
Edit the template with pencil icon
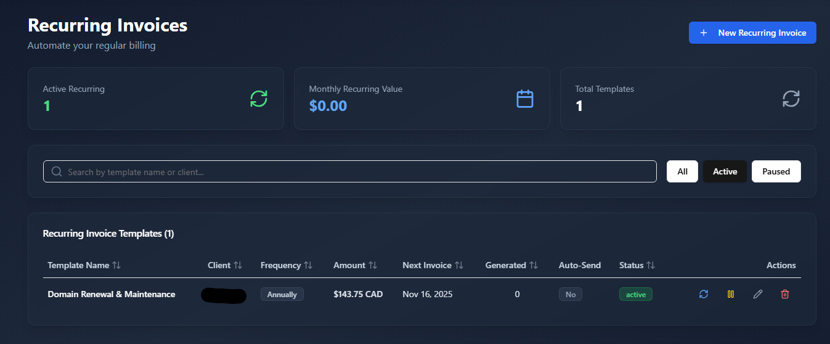coord(758,294)
